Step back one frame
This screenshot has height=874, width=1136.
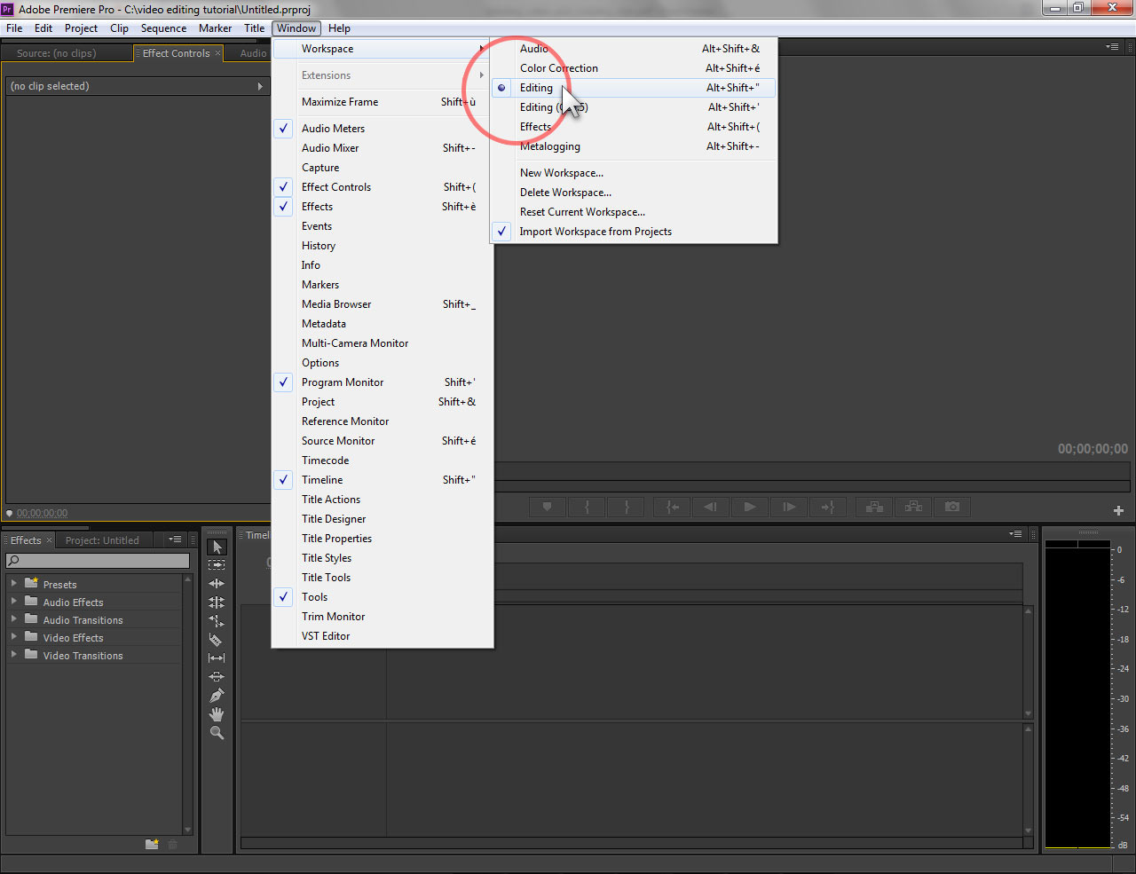click(x=711, y=507)
